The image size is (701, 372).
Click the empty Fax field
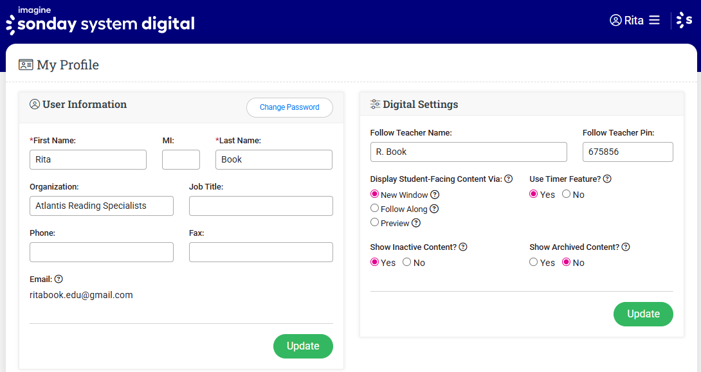tap(261, 252)
